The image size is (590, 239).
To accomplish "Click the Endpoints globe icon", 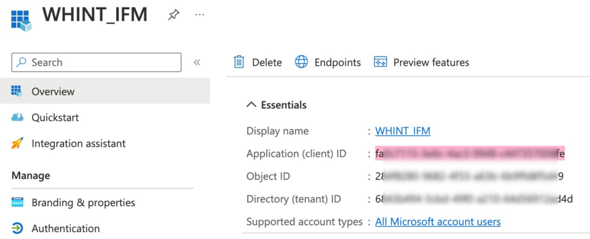I will pos(301,62).
